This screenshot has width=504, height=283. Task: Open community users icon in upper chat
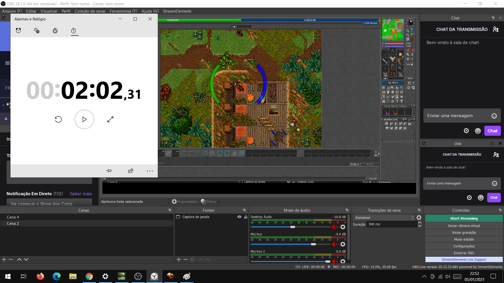click(496, 29)
